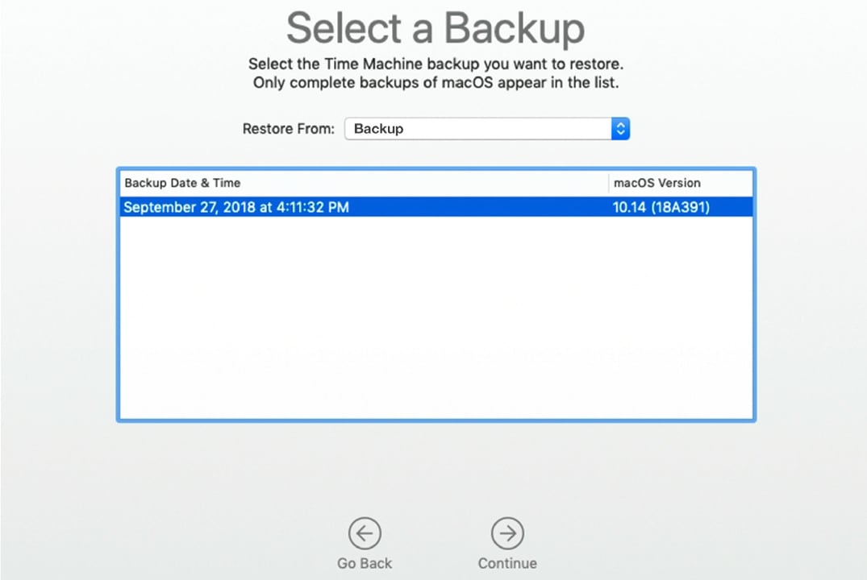
Task: Click the left-pointing arrow above Go Back
Action: point(364,532)
